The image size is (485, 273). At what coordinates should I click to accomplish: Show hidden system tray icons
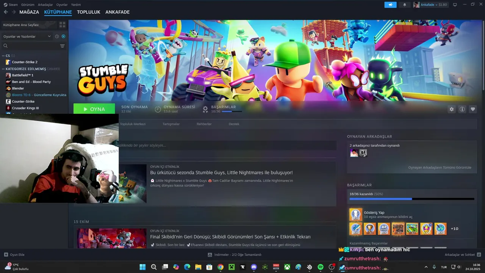click(x=426, y=267)
